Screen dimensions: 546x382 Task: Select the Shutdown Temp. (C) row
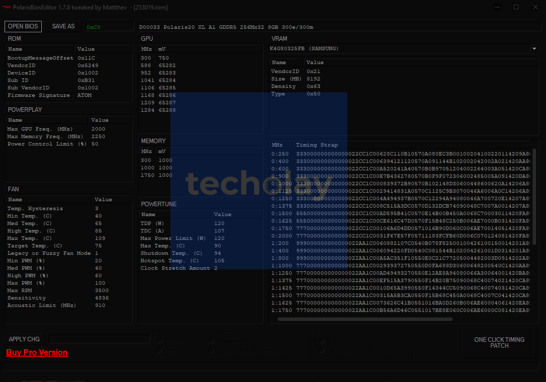201,253
